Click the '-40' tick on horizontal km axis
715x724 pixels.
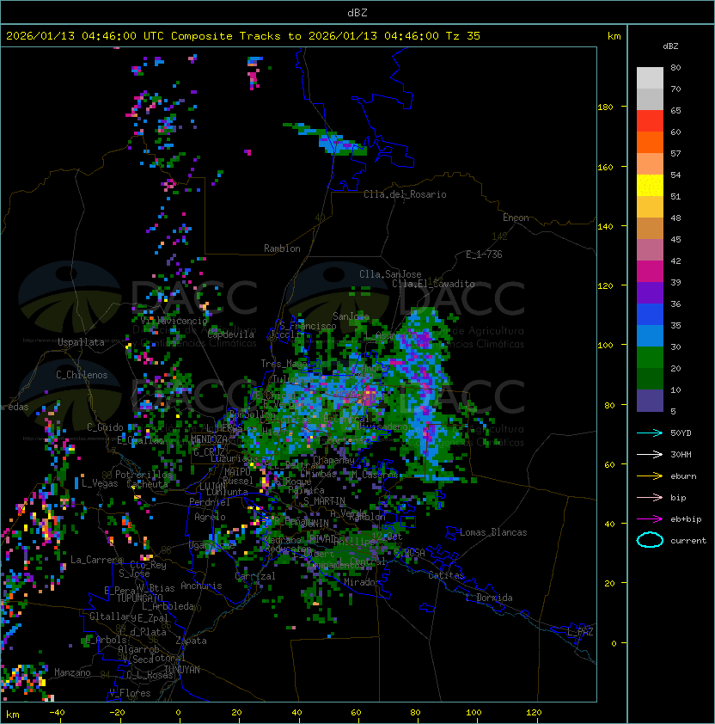(57, 712)
